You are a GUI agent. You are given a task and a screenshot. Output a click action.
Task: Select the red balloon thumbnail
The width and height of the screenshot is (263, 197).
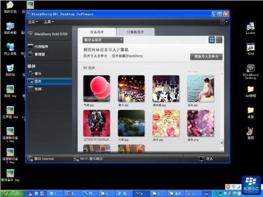point(97,88)
